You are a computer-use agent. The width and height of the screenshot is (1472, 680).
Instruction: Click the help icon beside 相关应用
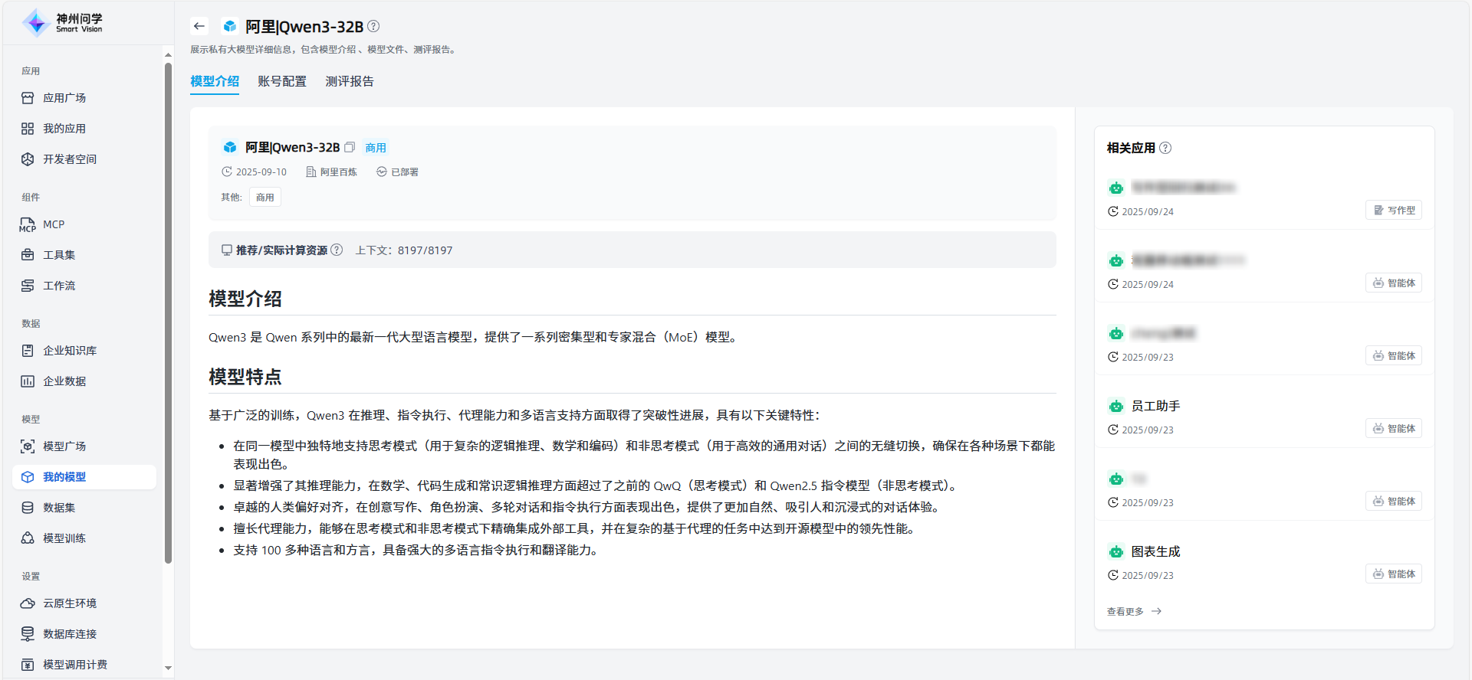[x=1165, y=148]
